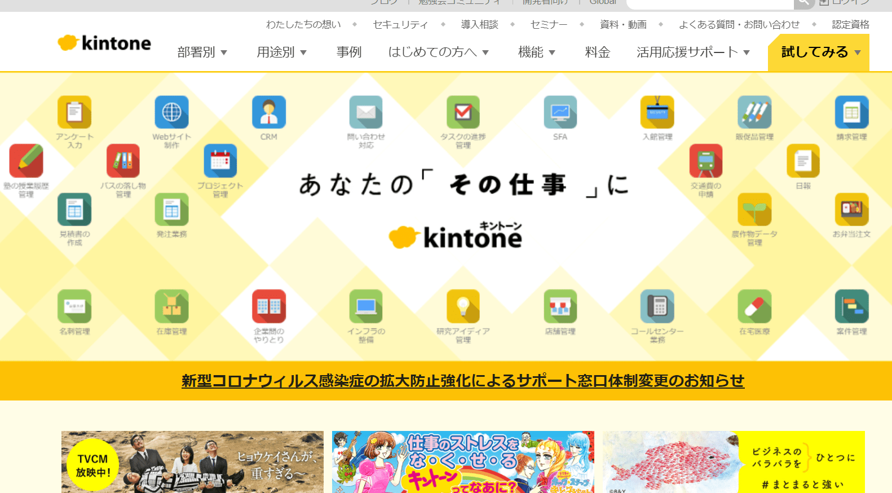Open the 認定資格 link
Viewport: 892px width, 493px height.
[x=850, y=24]
